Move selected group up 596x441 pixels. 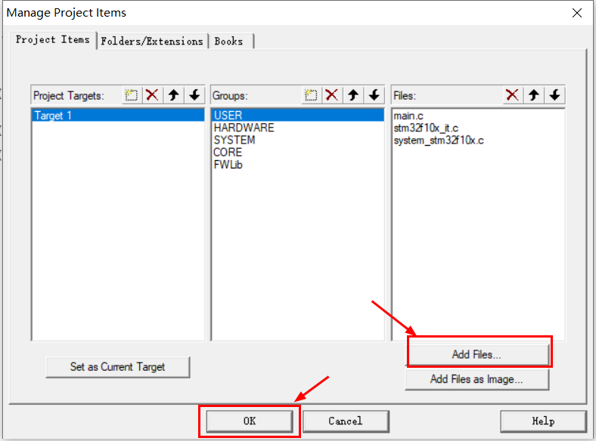click(x=353, y=95)
